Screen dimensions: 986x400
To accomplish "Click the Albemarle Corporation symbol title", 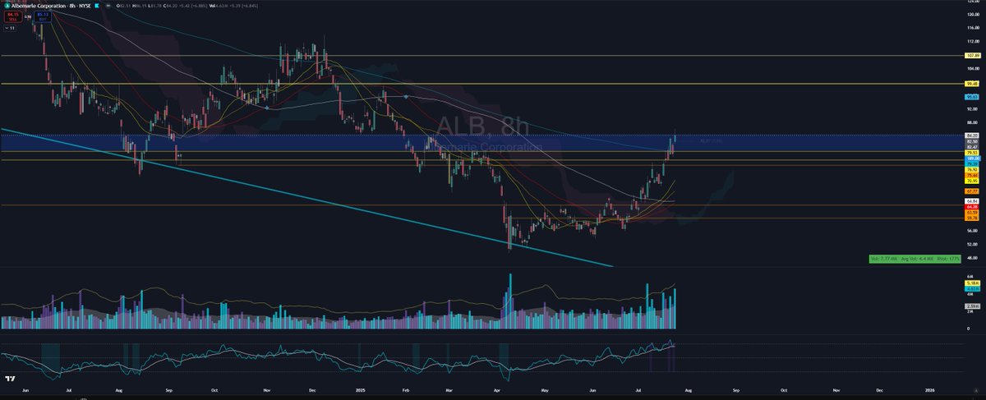I will pyautogui.click(x=38, y=6).
